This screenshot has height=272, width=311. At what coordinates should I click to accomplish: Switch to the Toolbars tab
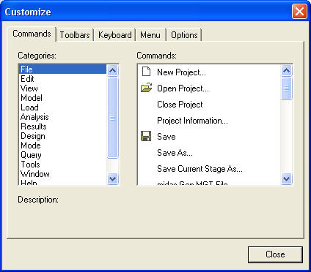75,35
